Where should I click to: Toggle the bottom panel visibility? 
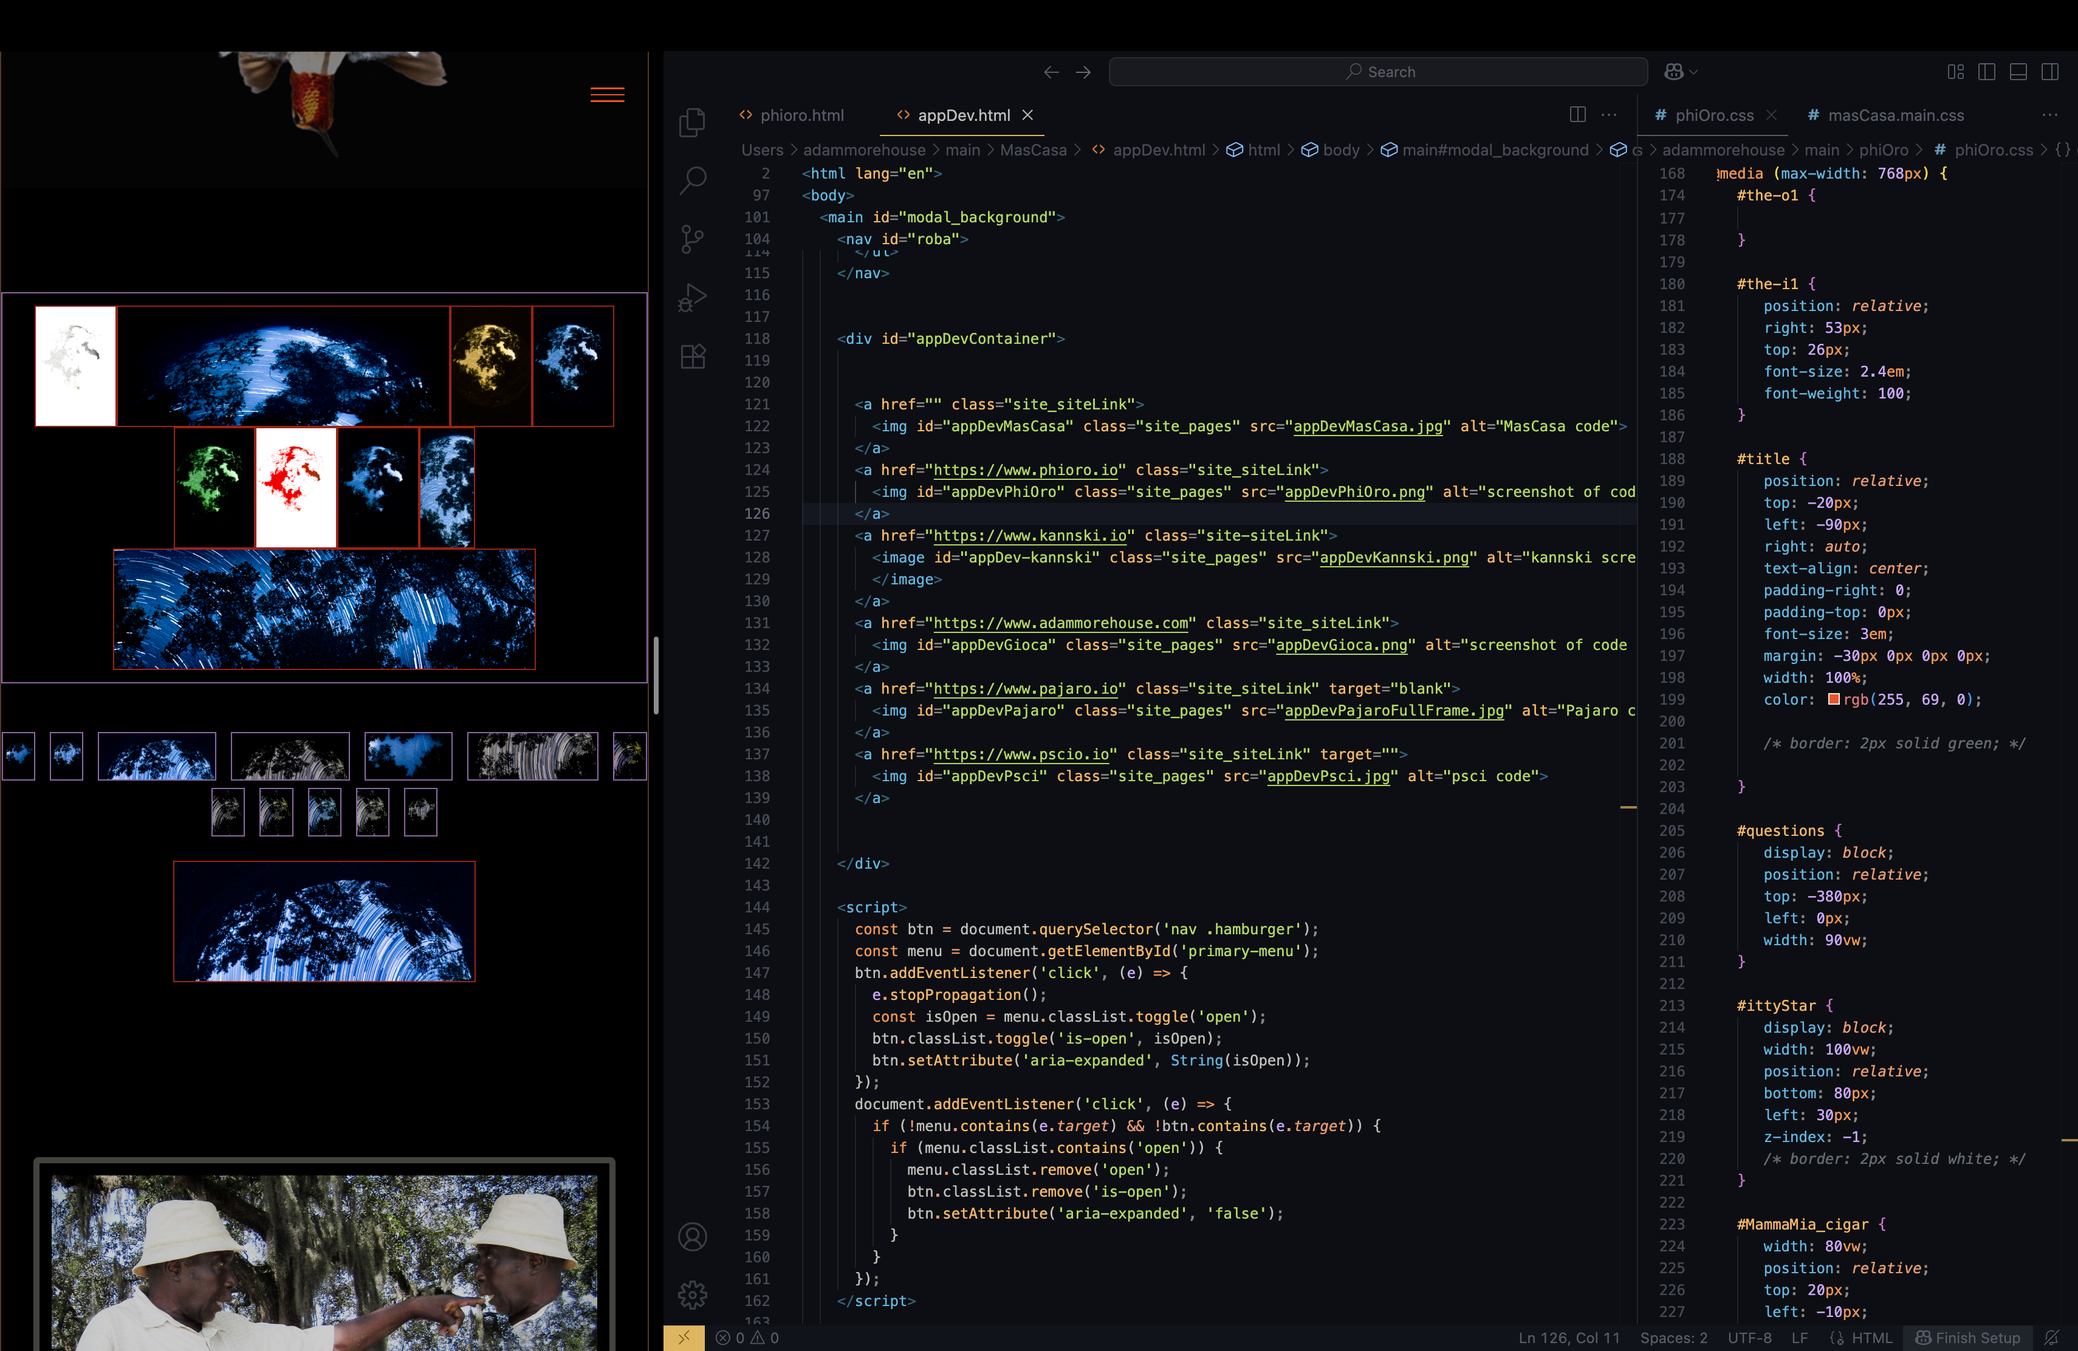pos(2018,72)
